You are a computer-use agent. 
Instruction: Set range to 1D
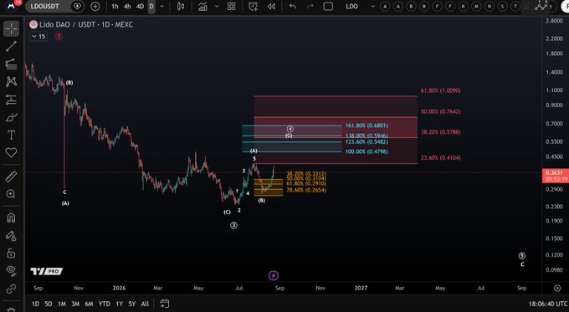[35, 304]
